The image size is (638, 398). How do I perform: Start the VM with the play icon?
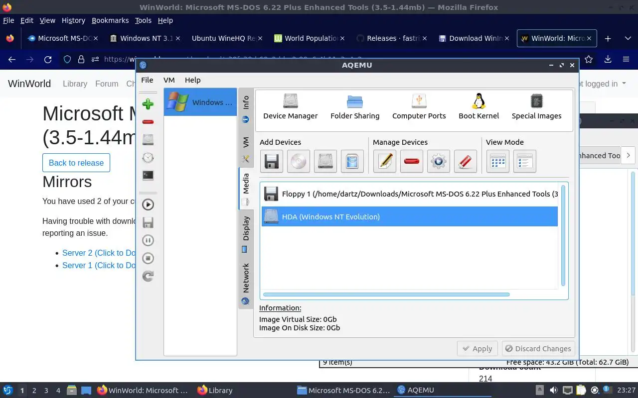tap(148, 204)
